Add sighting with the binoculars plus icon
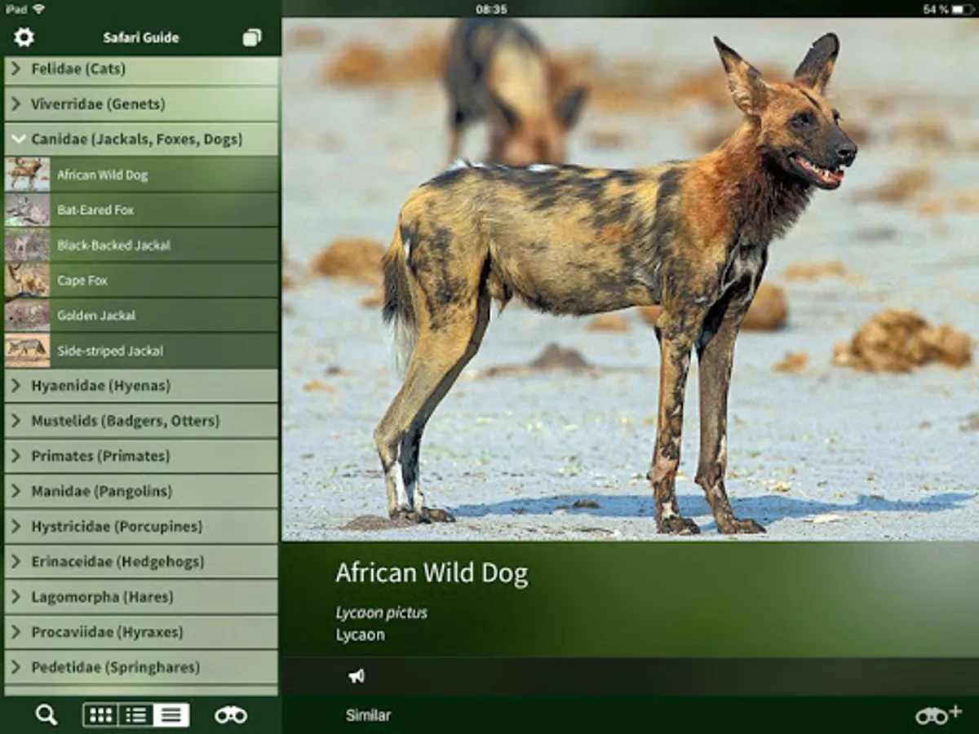This screenshot has height=734, width=979. pos(938,715)
